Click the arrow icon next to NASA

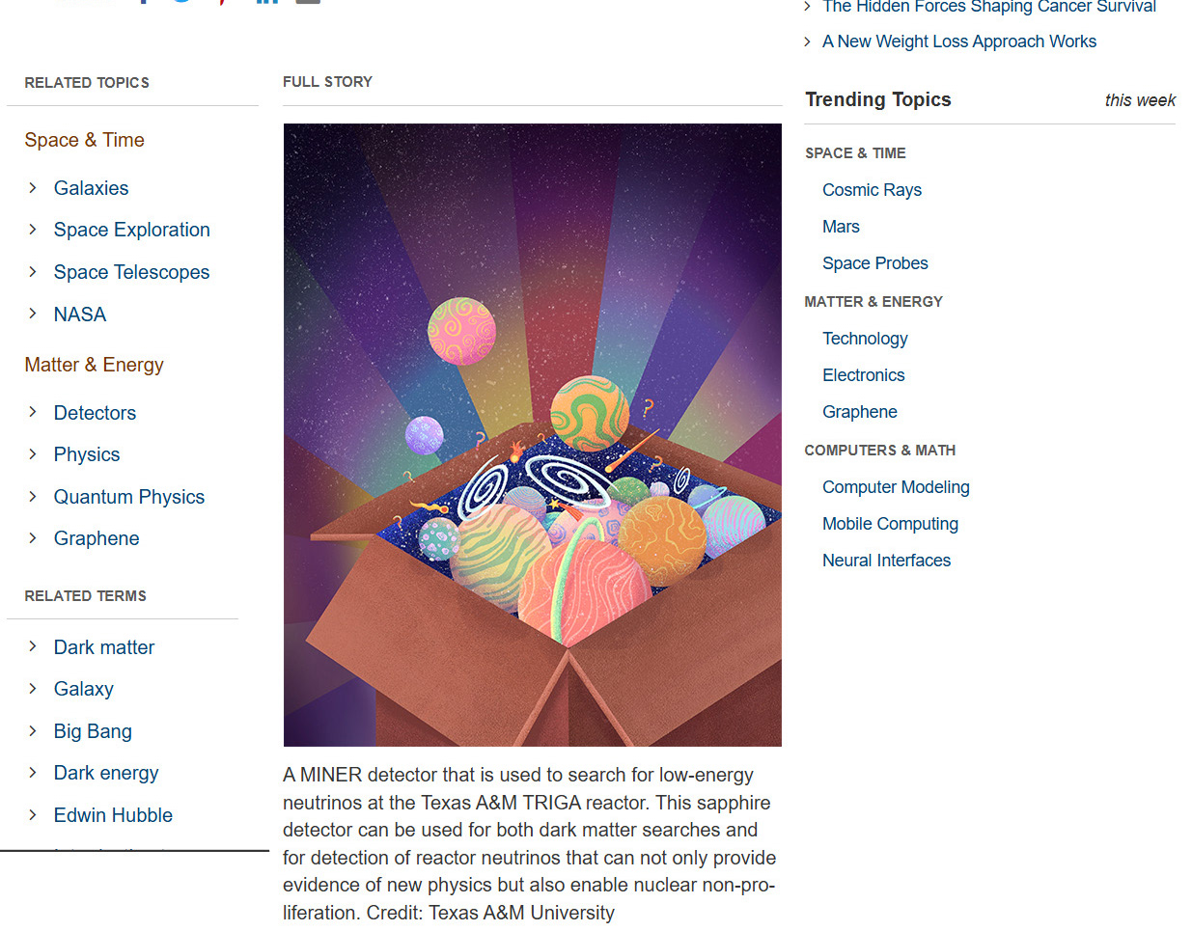click(33, 314)
